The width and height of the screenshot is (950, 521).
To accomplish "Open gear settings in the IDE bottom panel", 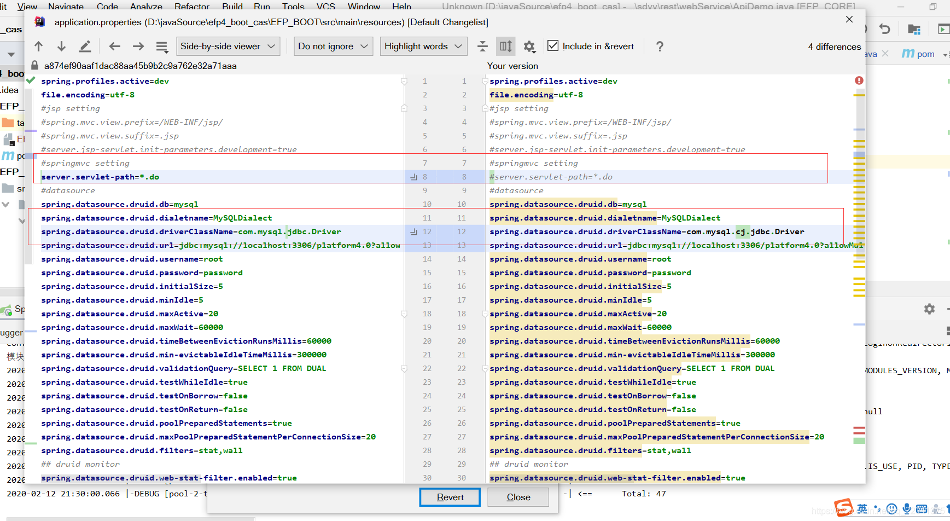I will [x=929, y=309].
